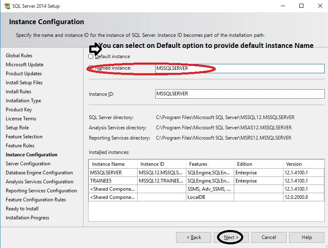Click the Reporting Services directory path

[224, 138]
